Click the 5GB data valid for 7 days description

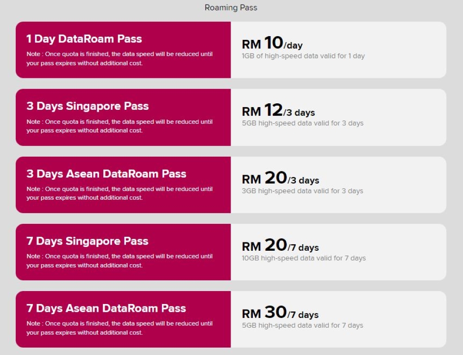tap(303, 325)
